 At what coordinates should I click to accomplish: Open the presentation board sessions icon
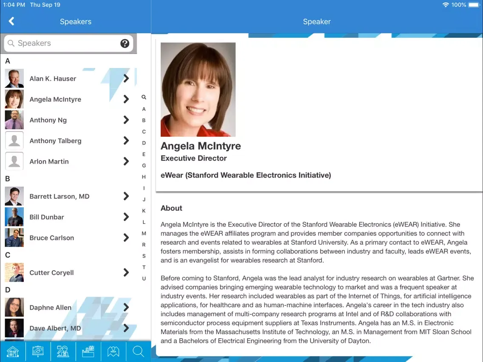coord(38,351)
